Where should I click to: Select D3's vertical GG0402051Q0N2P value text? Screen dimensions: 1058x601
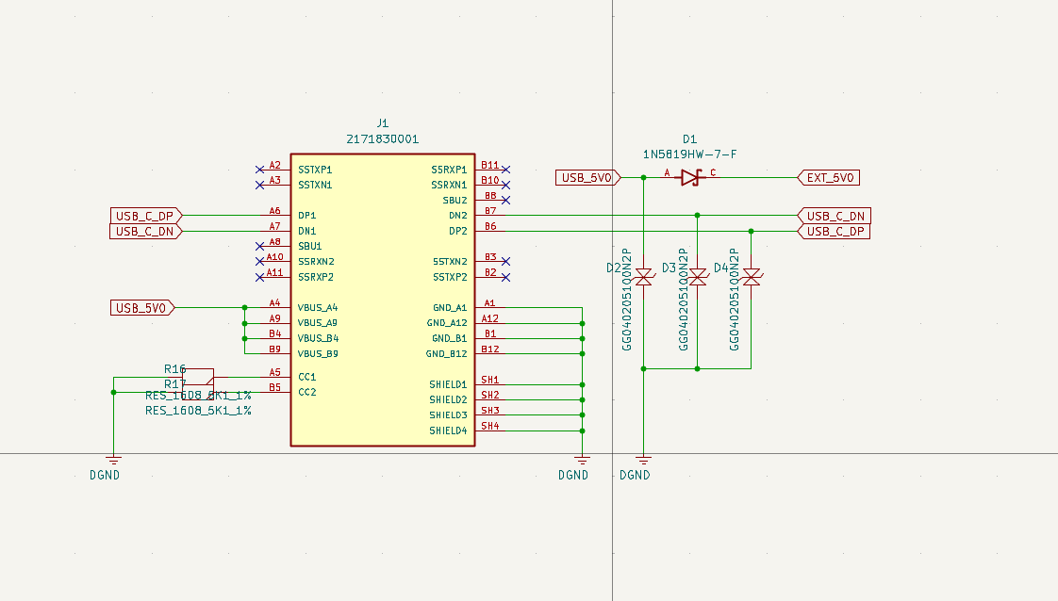pyautogui.click(x=684, y=300)
